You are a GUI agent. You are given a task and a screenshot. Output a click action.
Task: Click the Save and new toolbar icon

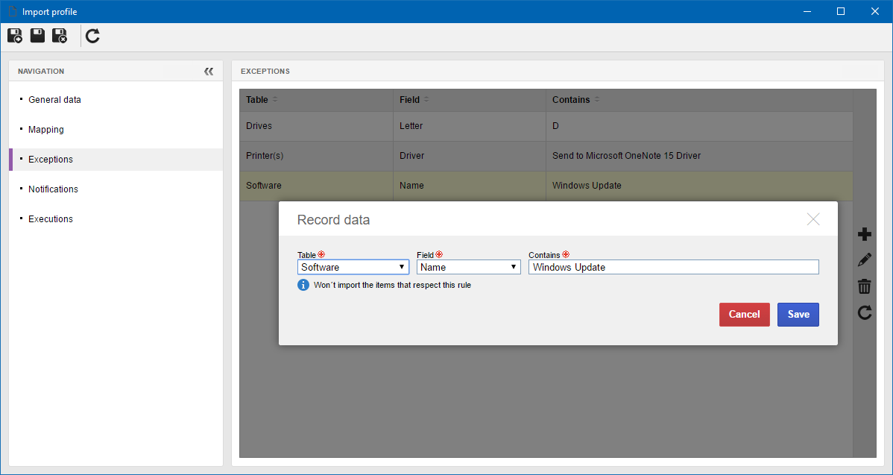pyautogui.click(x=15, y=37)
